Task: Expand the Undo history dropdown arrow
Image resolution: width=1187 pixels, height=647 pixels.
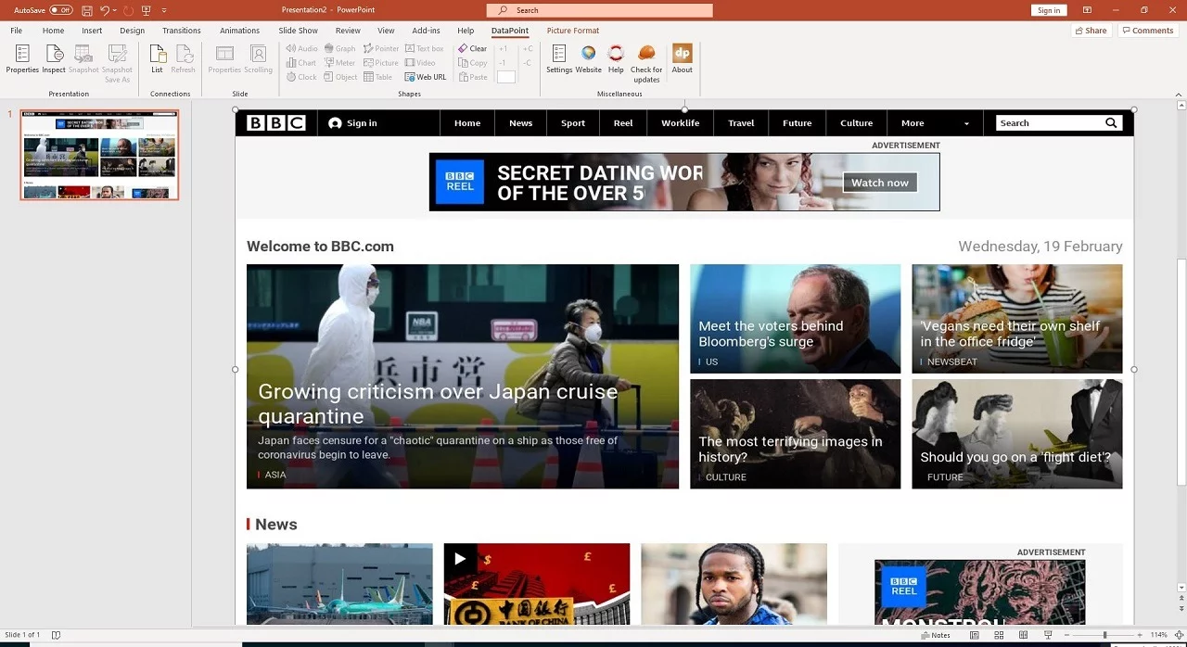Action: [x=116, y=10]
